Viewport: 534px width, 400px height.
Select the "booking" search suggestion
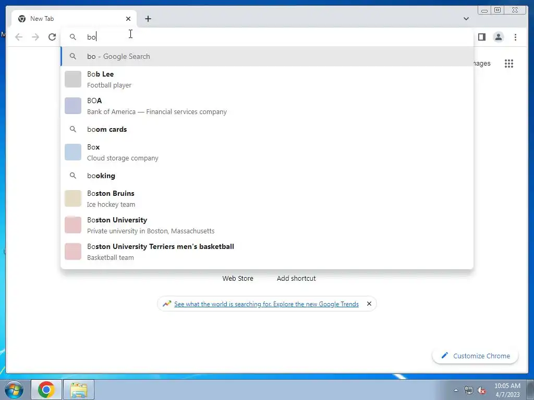click(x=267, y=176)
